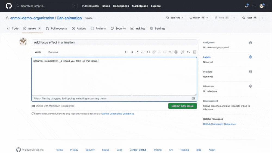Add a link via toolbar
The height and width of the screenshot is (153, 272).
coord(154,52)
